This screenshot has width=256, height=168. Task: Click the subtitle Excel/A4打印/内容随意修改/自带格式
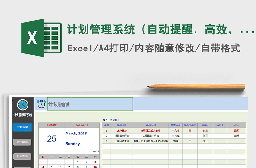pyautogui.click(x=154, y=48)
